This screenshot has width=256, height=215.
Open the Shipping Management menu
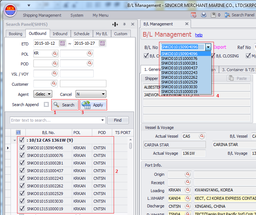pyautogui.click(x=42, y=15)
